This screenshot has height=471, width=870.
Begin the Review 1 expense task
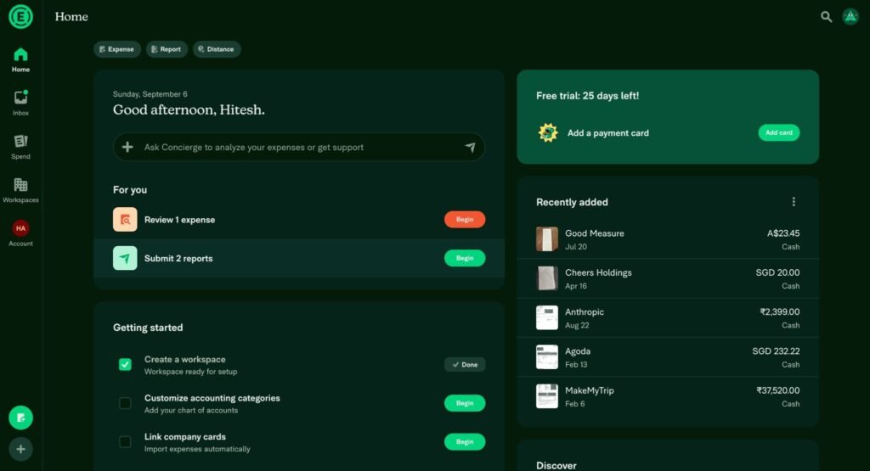coord(465,220)
